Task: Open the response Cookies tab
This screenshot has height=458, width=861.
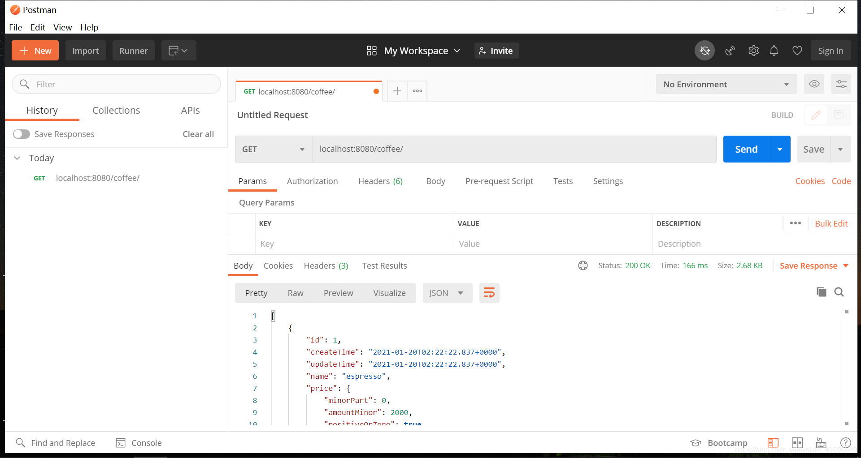Action: pyautogui.click(x=278, y=265)
